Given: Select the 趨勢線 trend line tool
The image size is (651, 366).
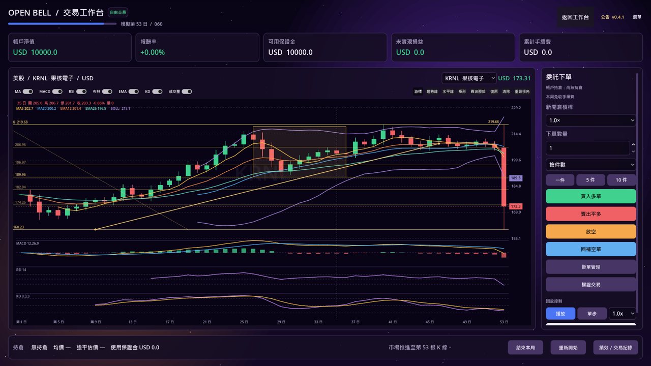Looking at the screenshot, I should coord(432,91).
